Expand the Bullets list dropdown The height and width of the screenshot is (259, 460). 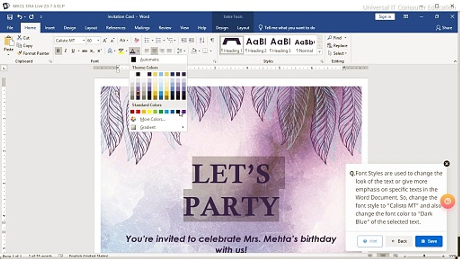point(152,41)
